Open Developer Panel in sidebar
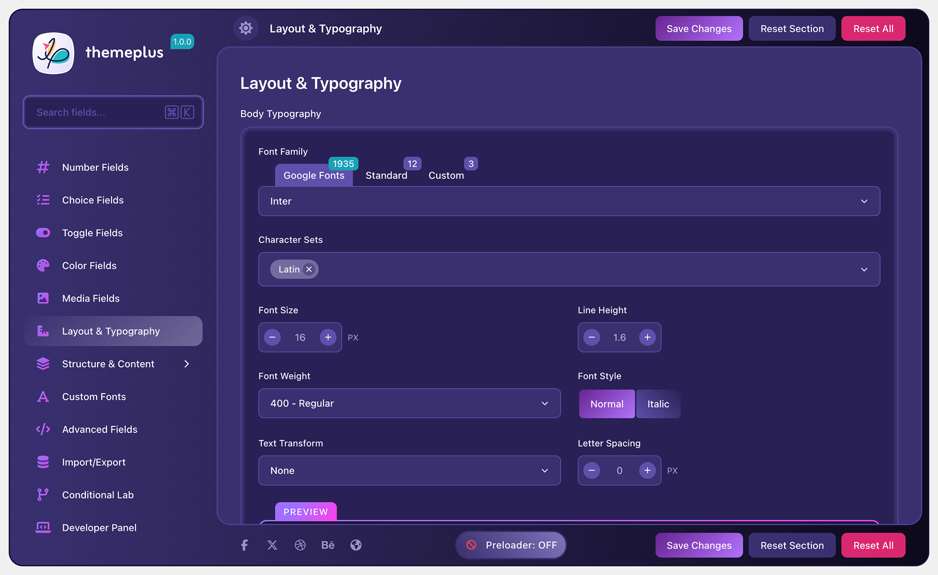This screenshot has width=938, height=575. tap(113, 528)
